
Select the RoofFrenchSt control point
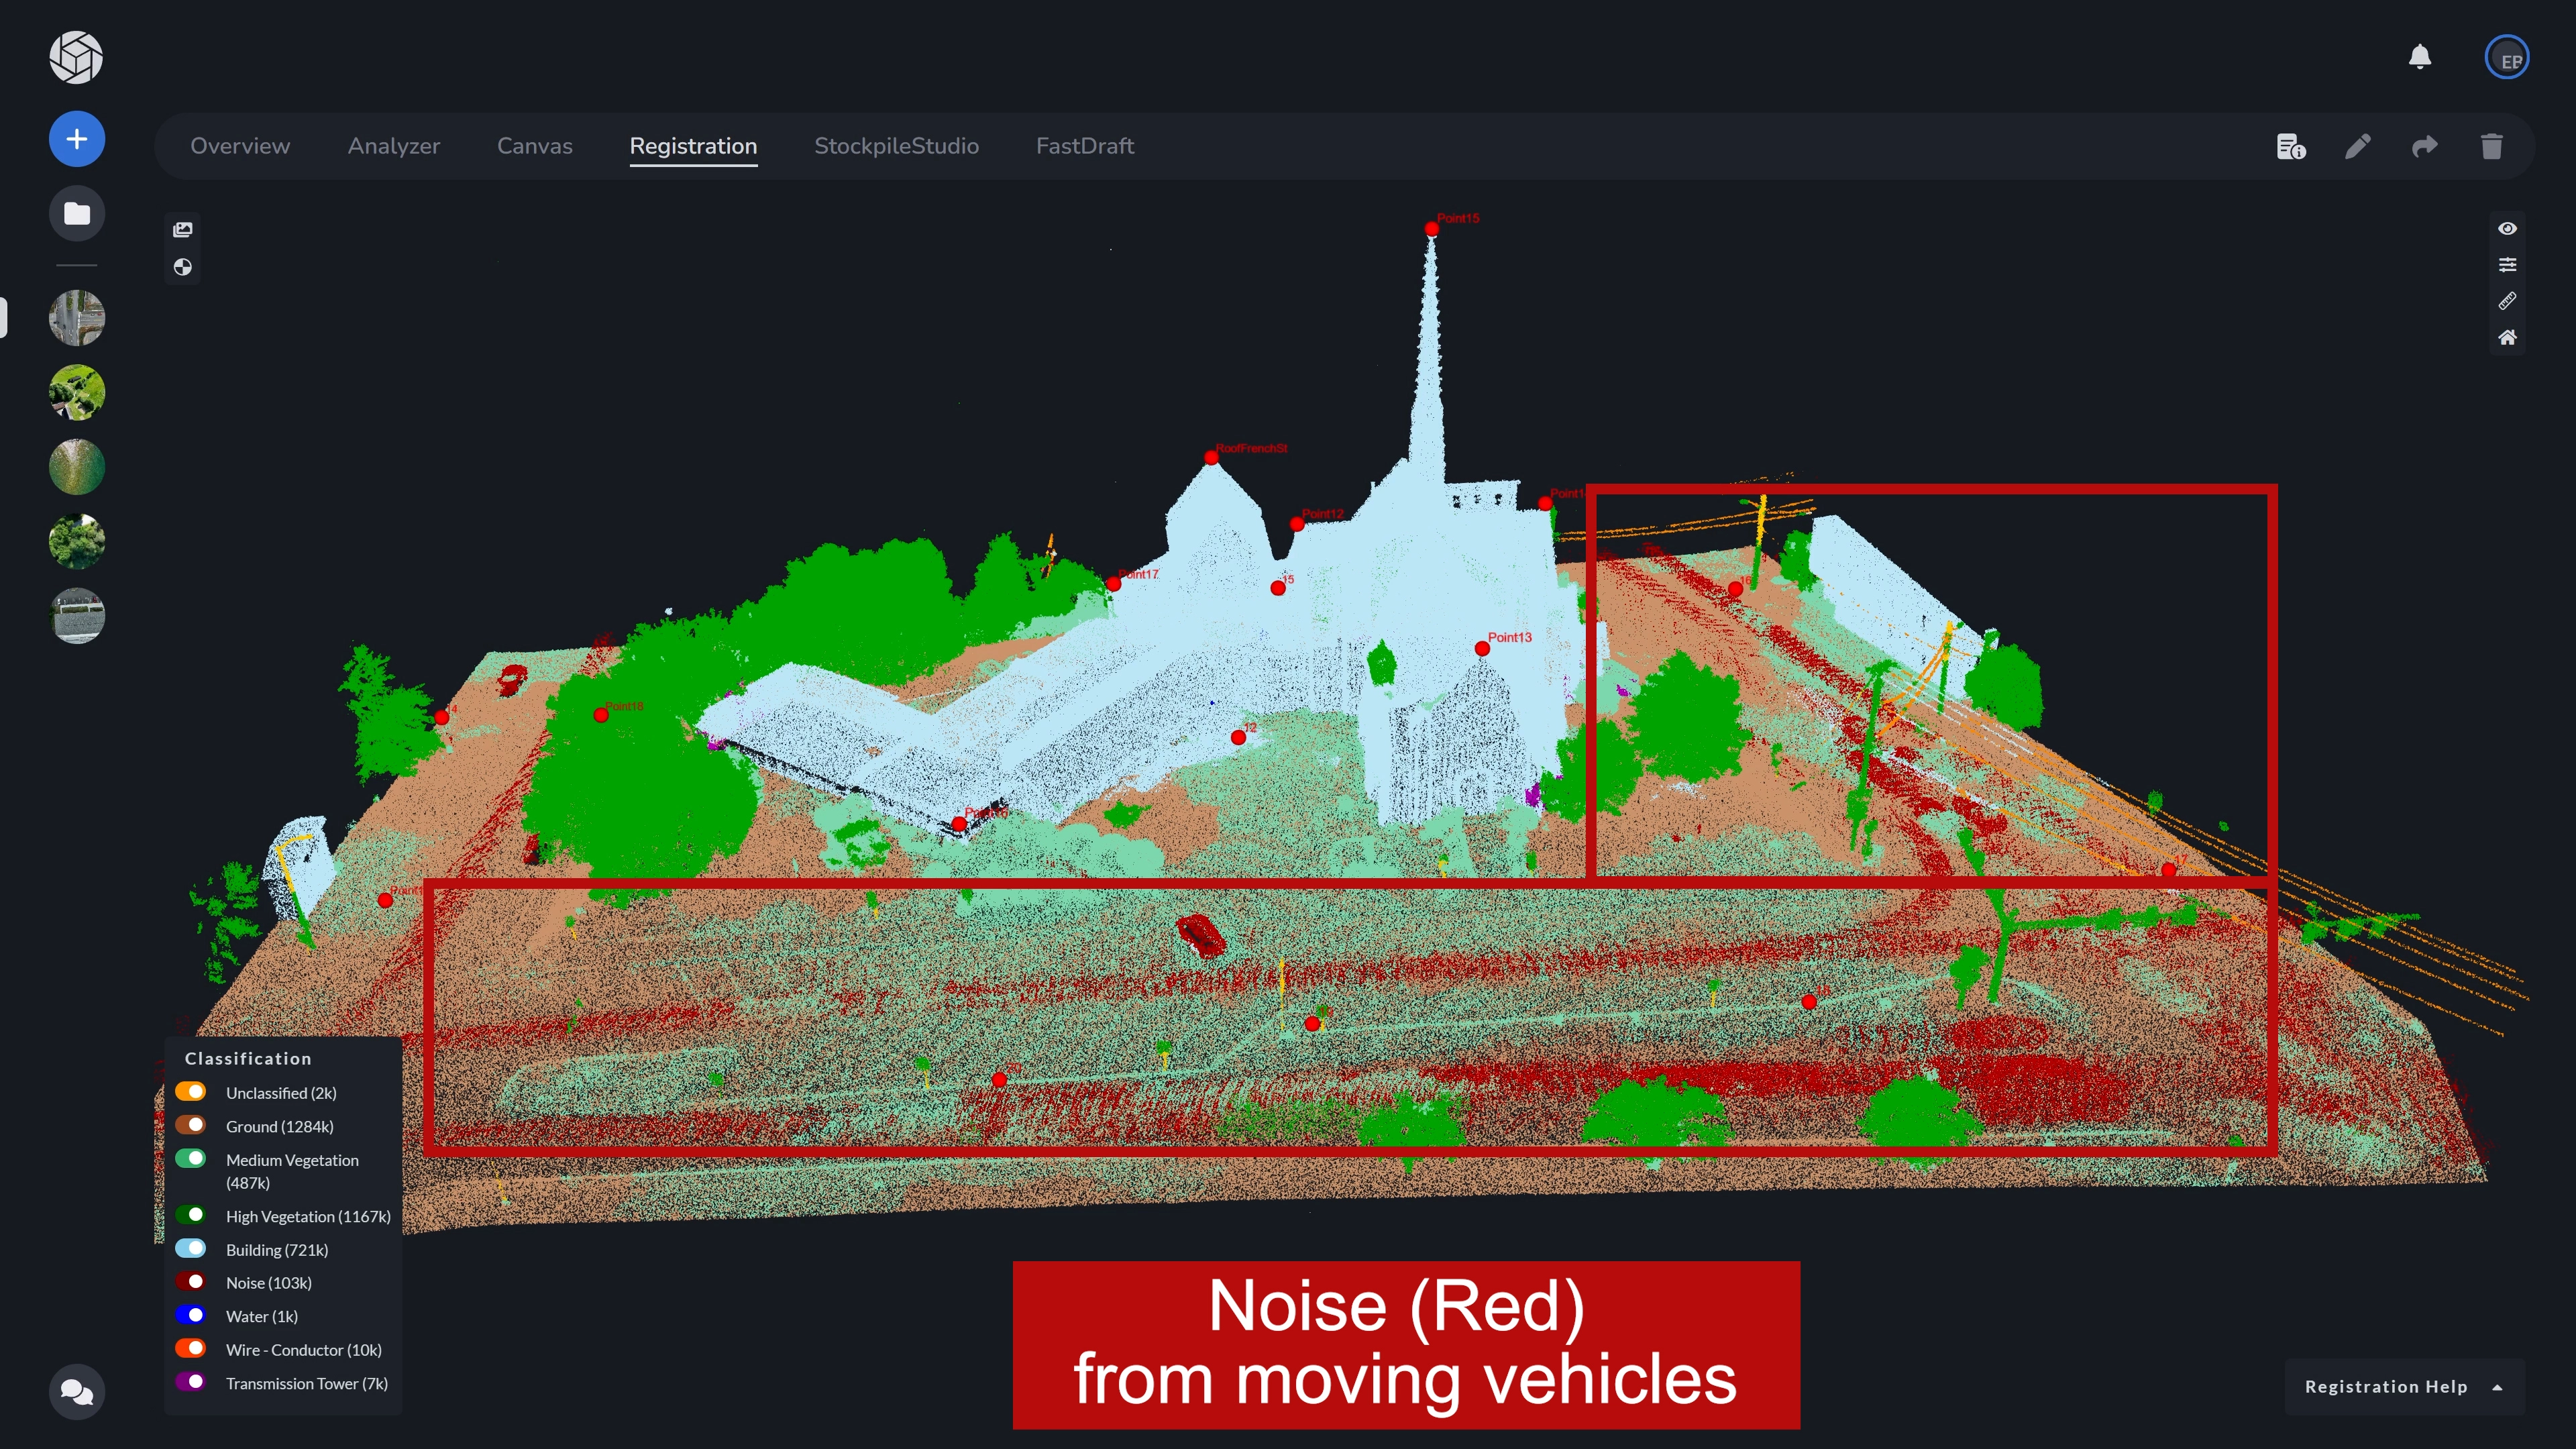coord(1212,458)
